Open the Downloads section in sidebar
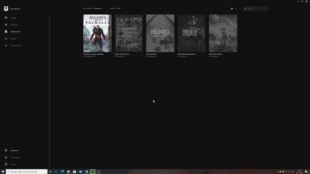The width and height of the screenshot is (310, 174). (x=12, y=150)
